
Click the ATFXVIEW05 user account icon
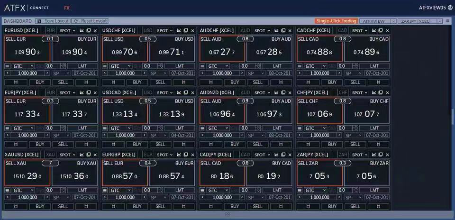pyautogui.click(x=450, y=8)
